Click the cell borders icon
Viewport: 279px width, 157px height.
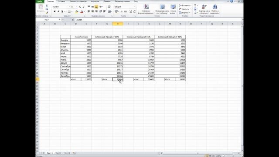point(69,12)
